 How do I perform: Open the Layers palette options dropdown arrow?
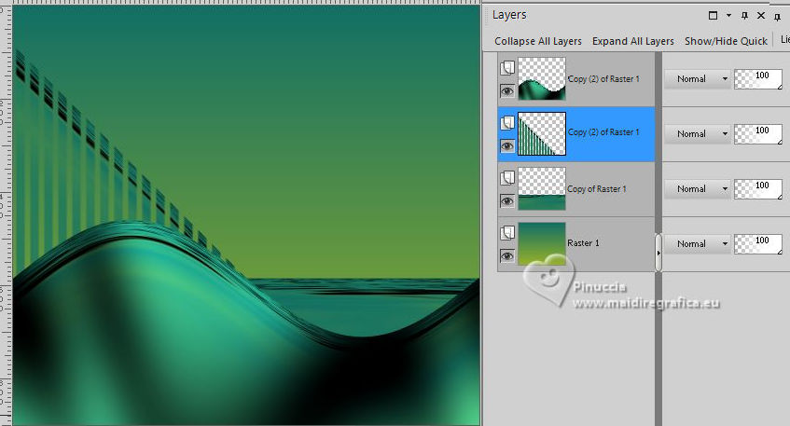(728, 16)
